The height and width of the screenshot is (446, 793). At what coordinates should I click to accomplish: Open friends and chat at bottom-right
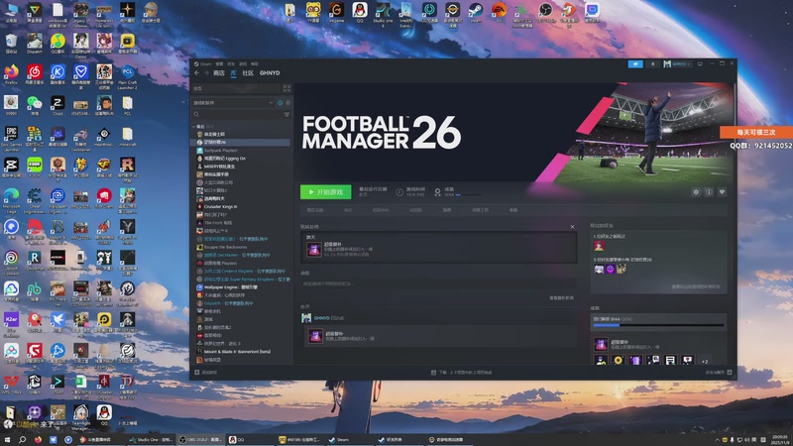[x=719, y=373]
